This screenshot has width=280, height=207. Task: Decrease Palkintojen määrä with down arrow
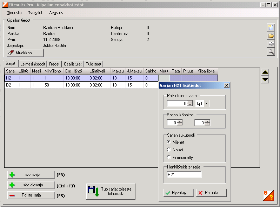tap(191, 105)
